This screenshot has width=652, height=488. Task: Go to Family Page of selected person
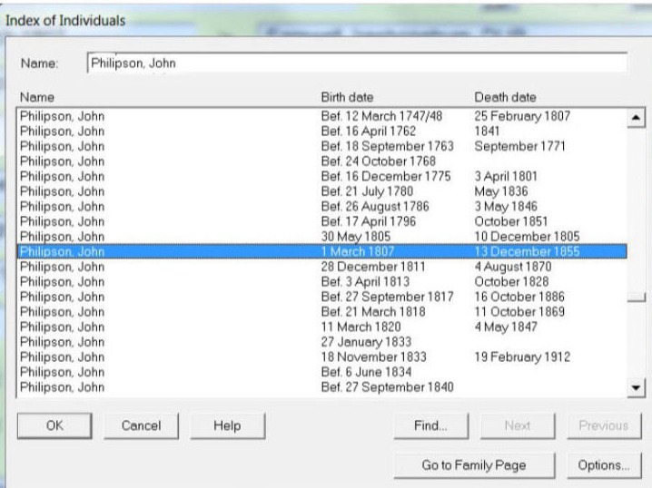tap(474, 465)
